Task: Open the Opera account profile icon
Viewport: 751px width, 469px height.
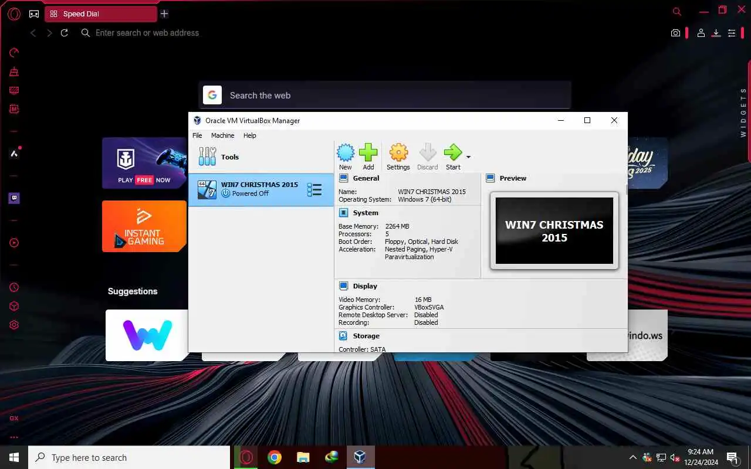Action: [701, 33]
